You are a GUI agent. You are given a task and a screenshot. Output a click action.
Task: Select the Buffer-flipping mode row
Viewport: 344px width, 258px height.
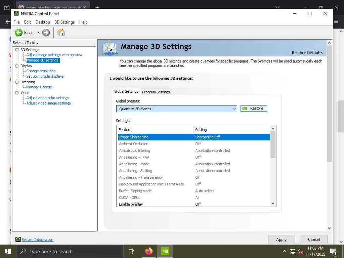tap(194, 191)
